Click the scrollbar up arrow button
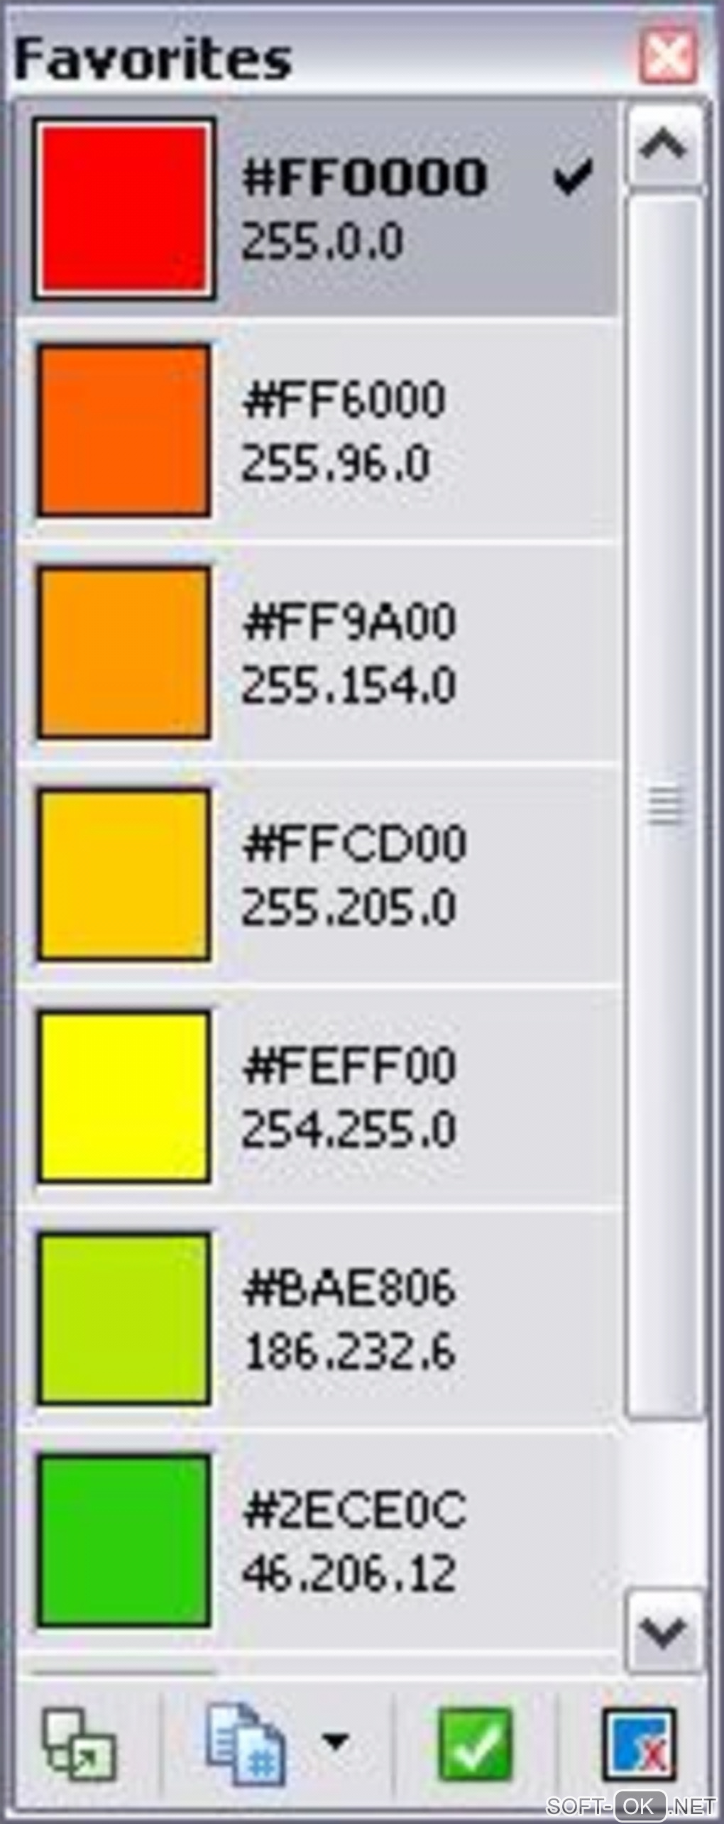The width and height of the screenshot is (724, 1824). [664, 145]
